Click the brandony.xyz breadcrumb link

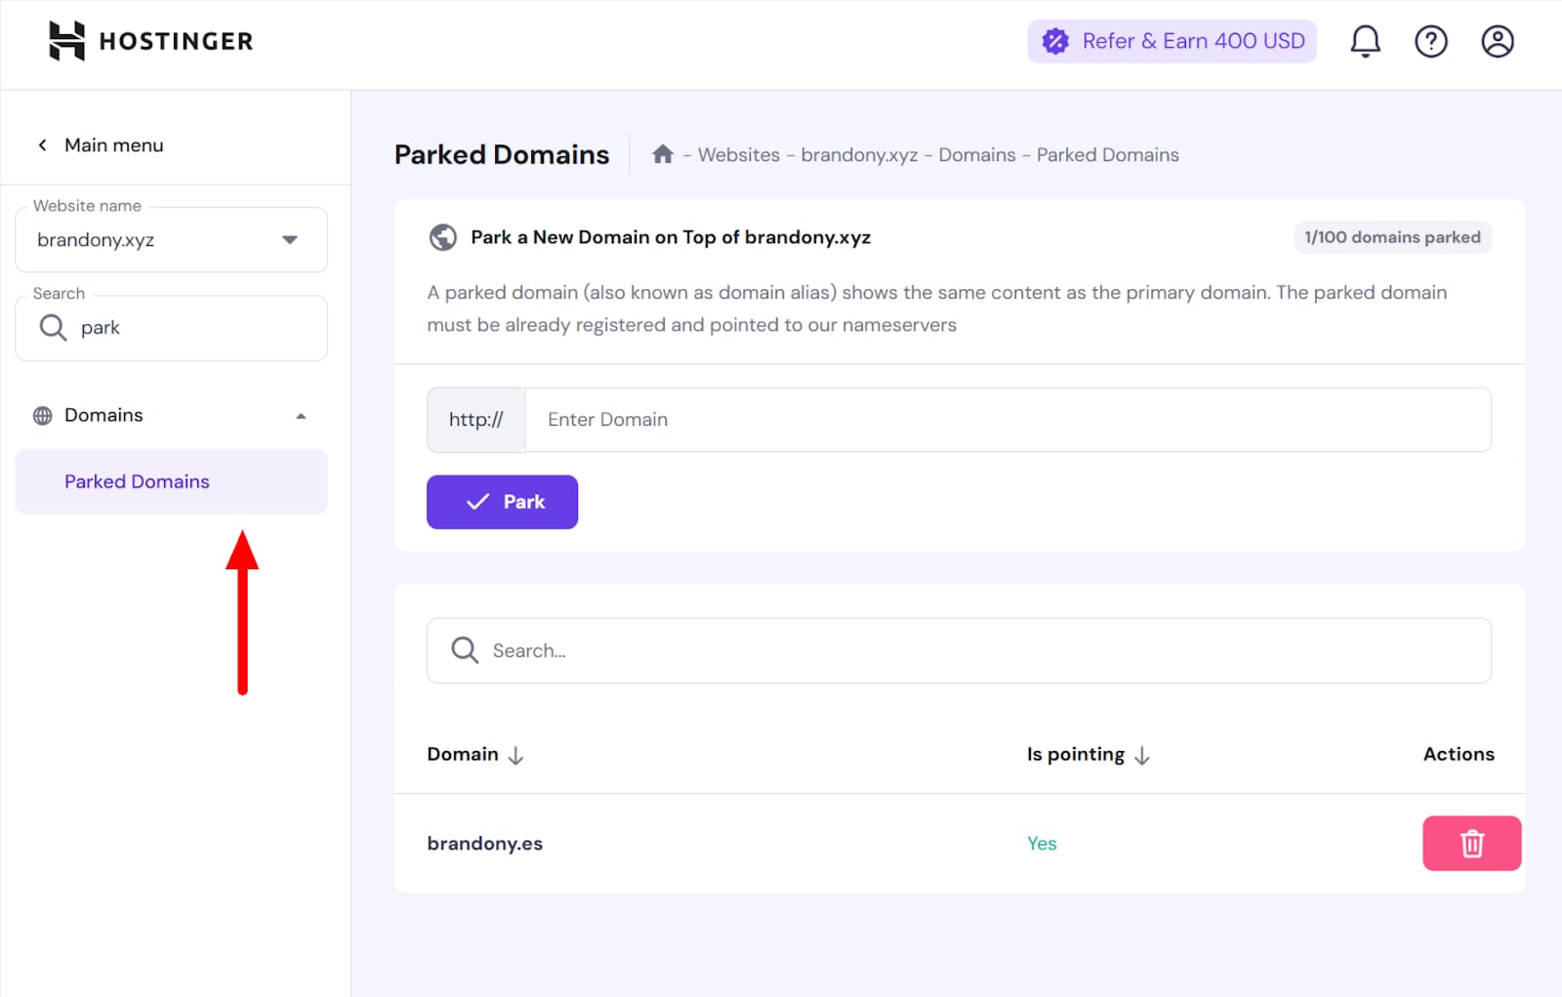point(859,155)
